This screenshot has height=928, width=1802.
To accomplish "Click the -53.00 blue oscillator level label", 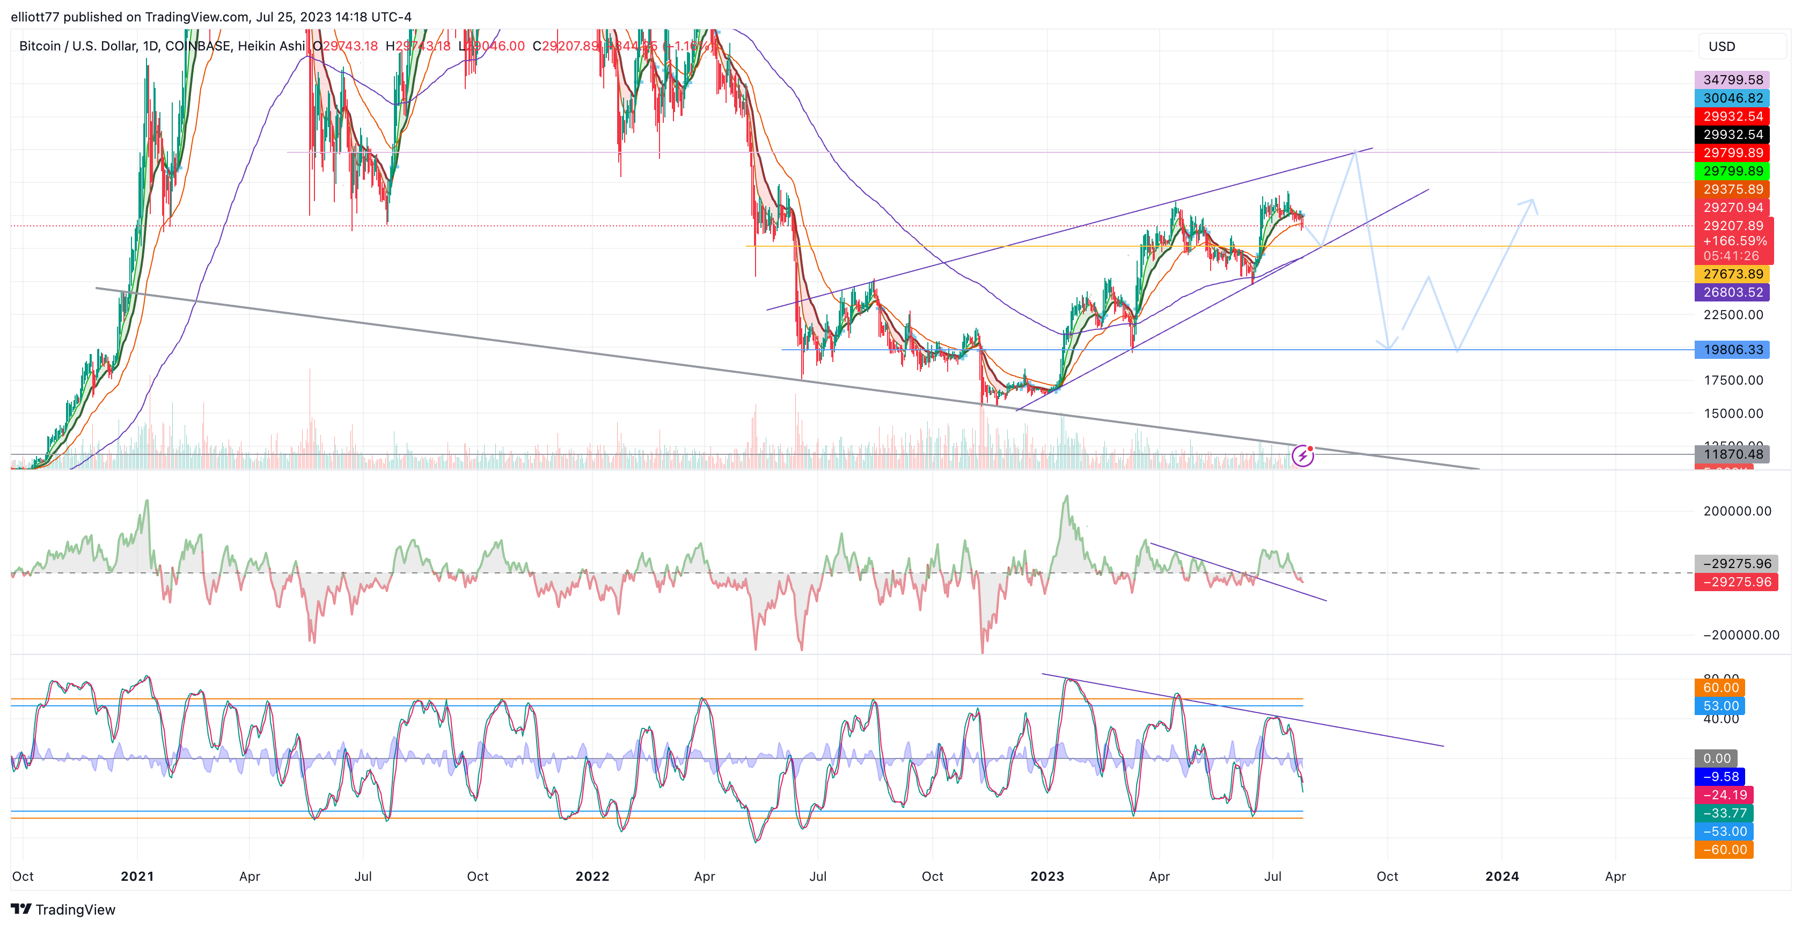I will (1724, 831).
